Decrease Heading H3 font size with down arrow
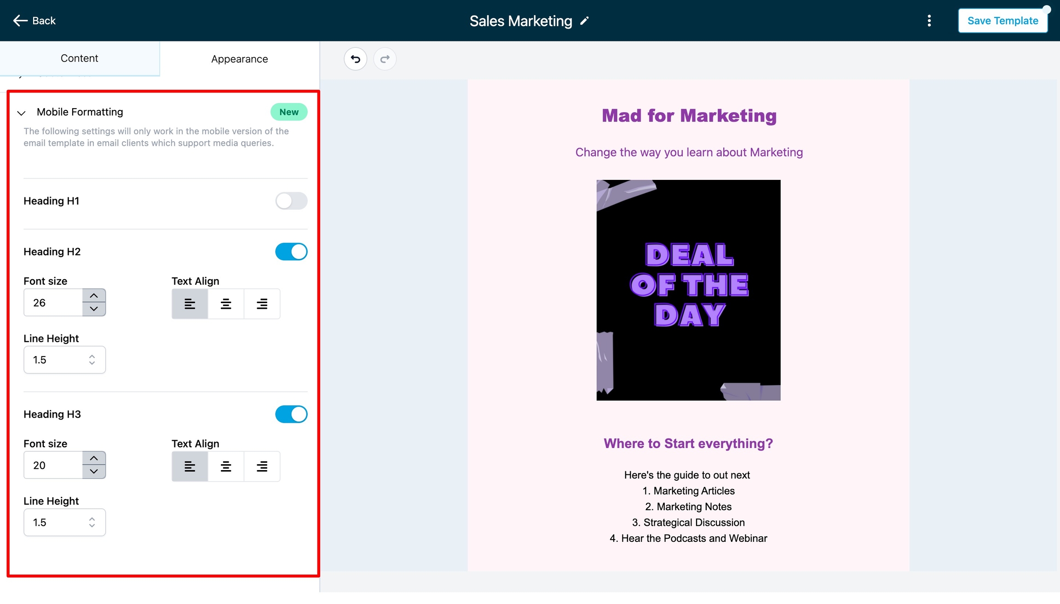The width and height of the screenshot is (1060, 604). coord(94,472)
